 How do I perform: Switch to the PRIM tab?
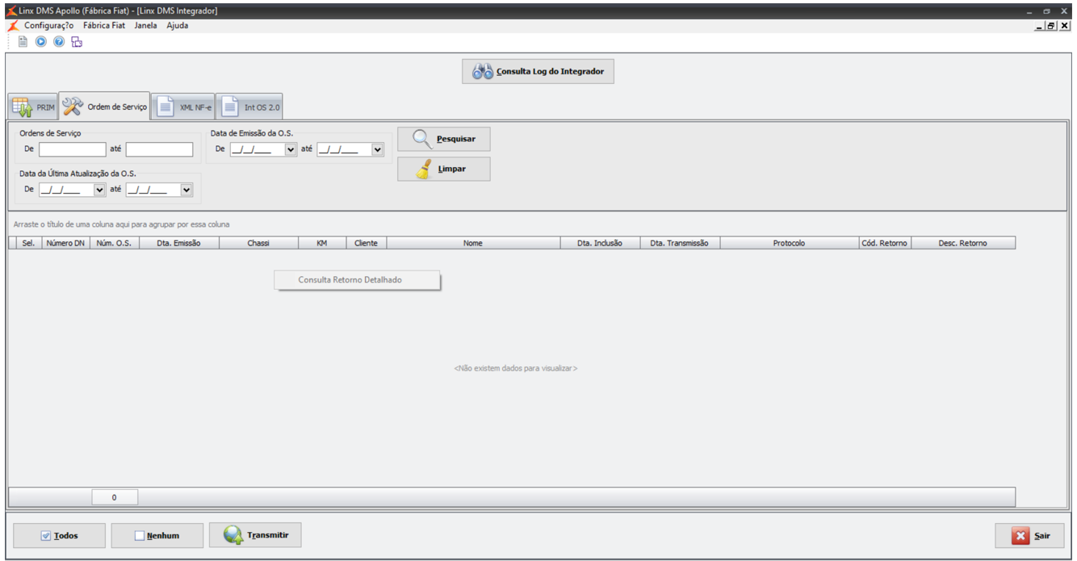pos(33,107)
